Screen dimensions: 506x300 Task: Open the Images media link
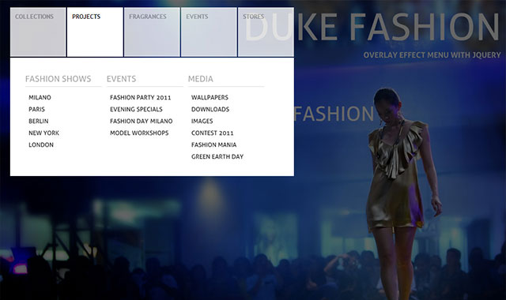click(202, 121)
